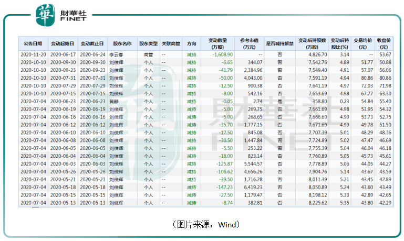The height and width of the screenshot is (241, 404).
Task: Select the 参考市值(万元) column header
Action: tap(249, 43)
